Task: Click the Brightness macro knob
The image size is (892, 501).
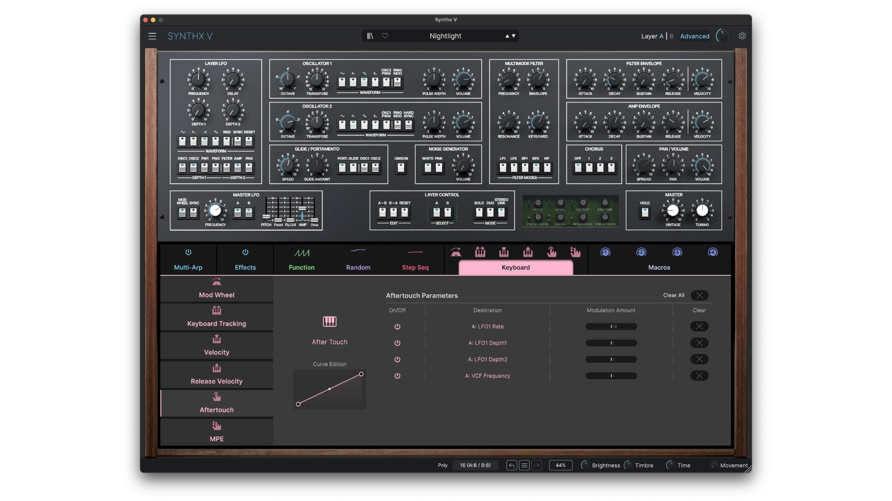Action: click(585, 465)
